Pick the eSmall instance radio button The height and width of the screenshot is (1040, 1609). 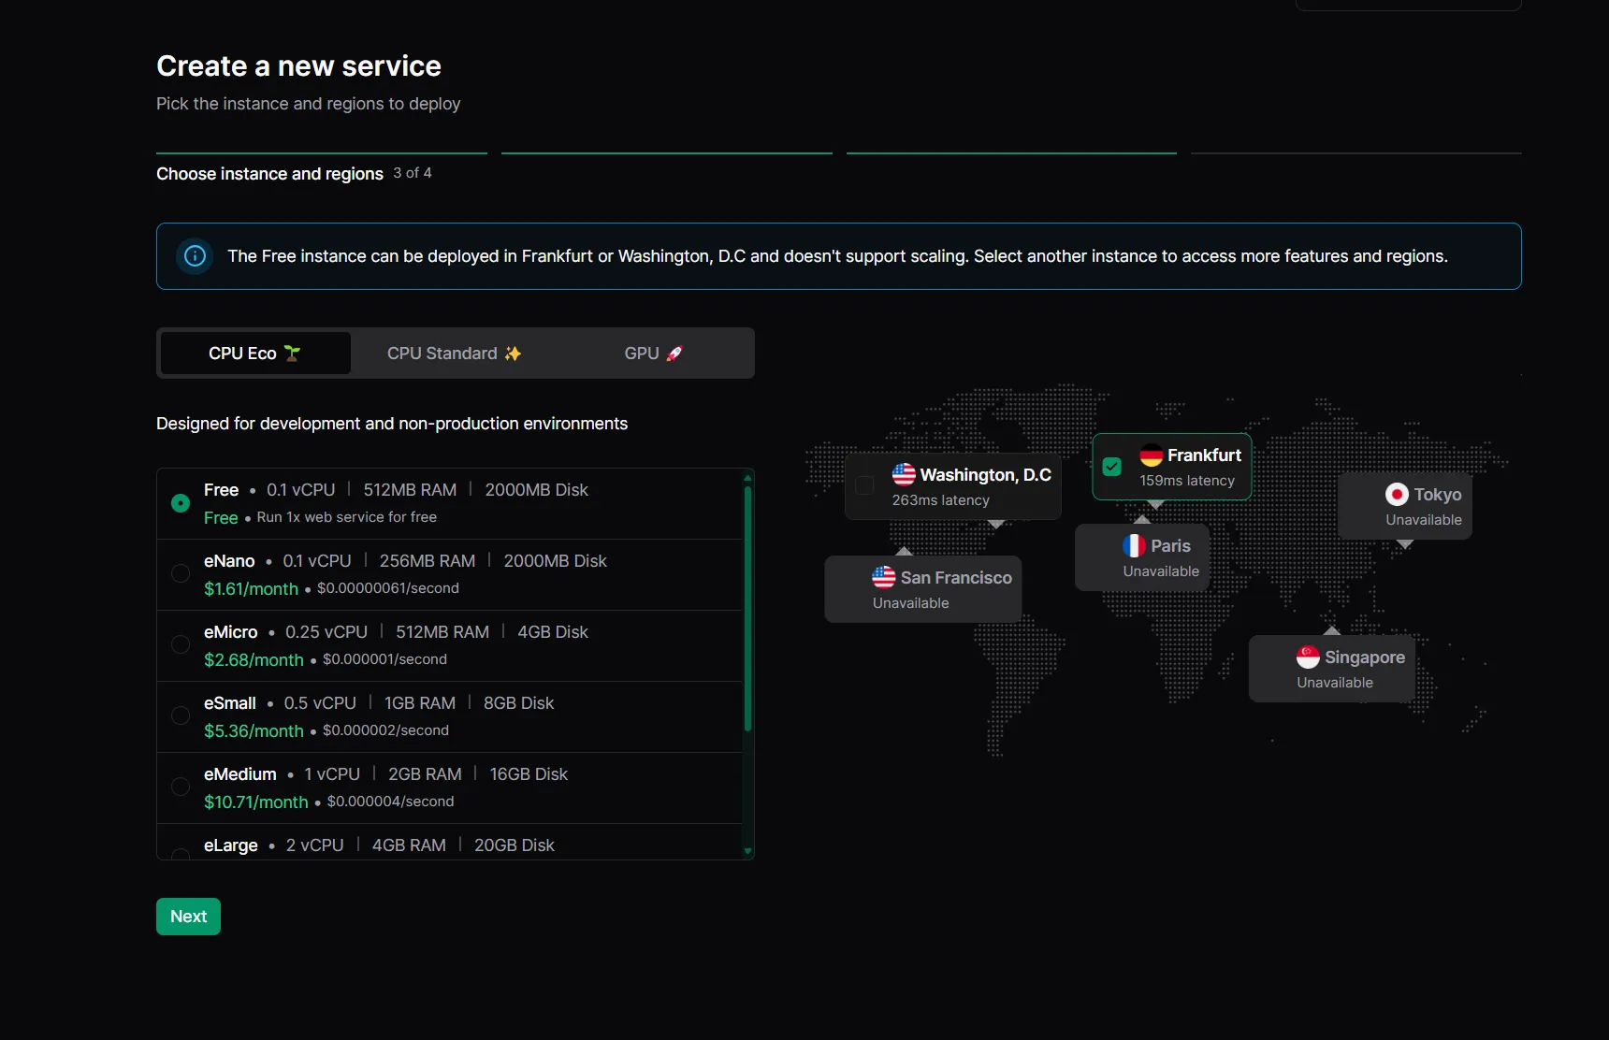pos(181,715)
